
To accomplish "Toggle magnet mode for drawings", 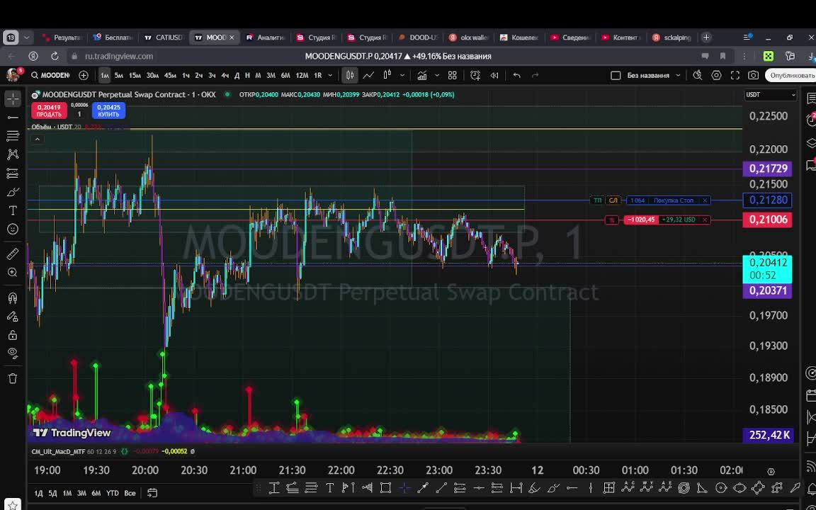I will 13,298.
